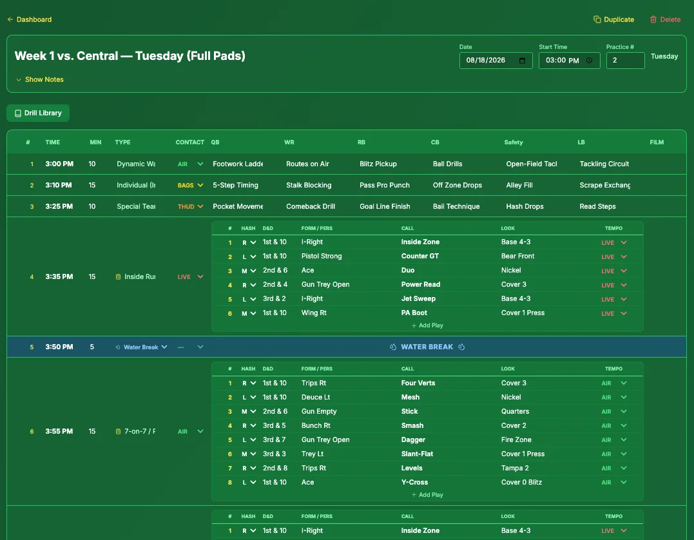Open the calendar picker in Date field

click(522, 61)
